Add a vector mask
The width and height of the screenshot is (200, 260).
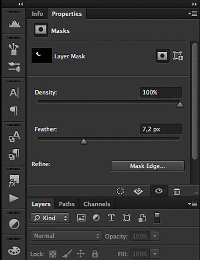178,56
